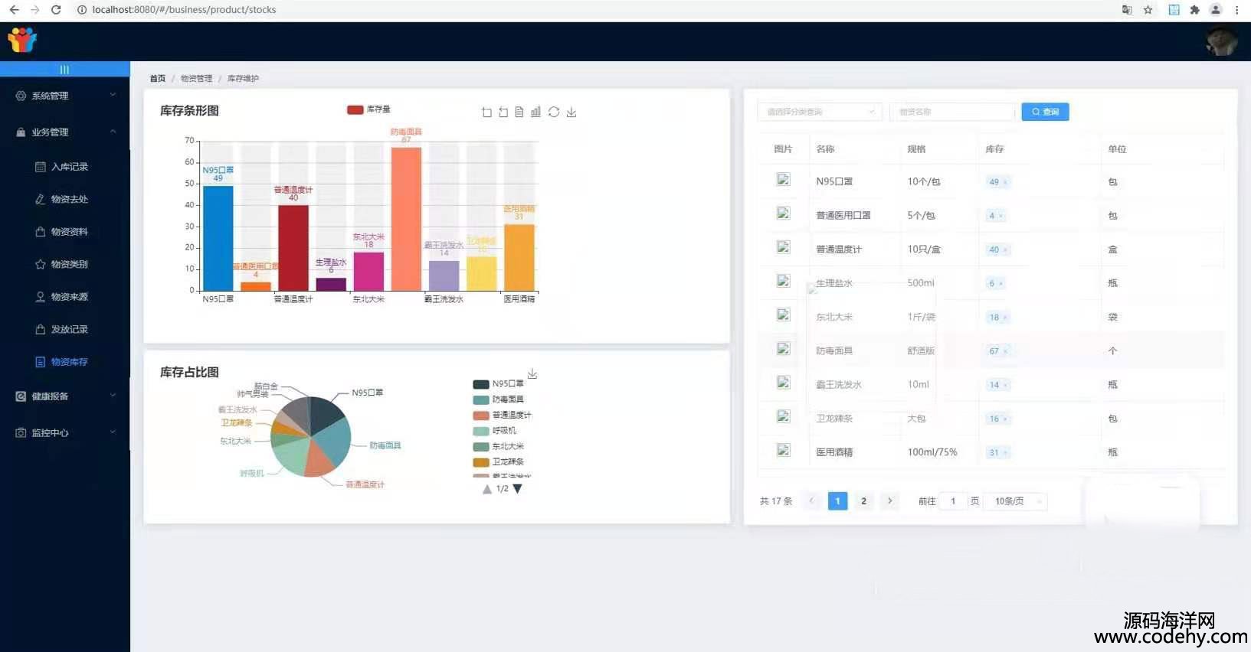Open 物资类别 in sidebar
Image resolution: width=1251 pixels, height=652 pixels.
[65, 264]
